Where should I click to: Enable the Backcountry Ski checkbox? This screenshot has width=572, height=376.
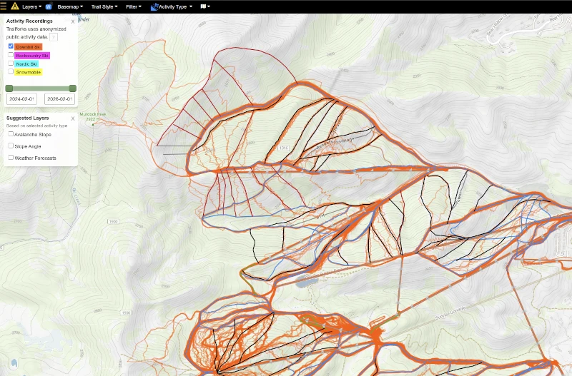pyautogui.click(x=11, y=55)
